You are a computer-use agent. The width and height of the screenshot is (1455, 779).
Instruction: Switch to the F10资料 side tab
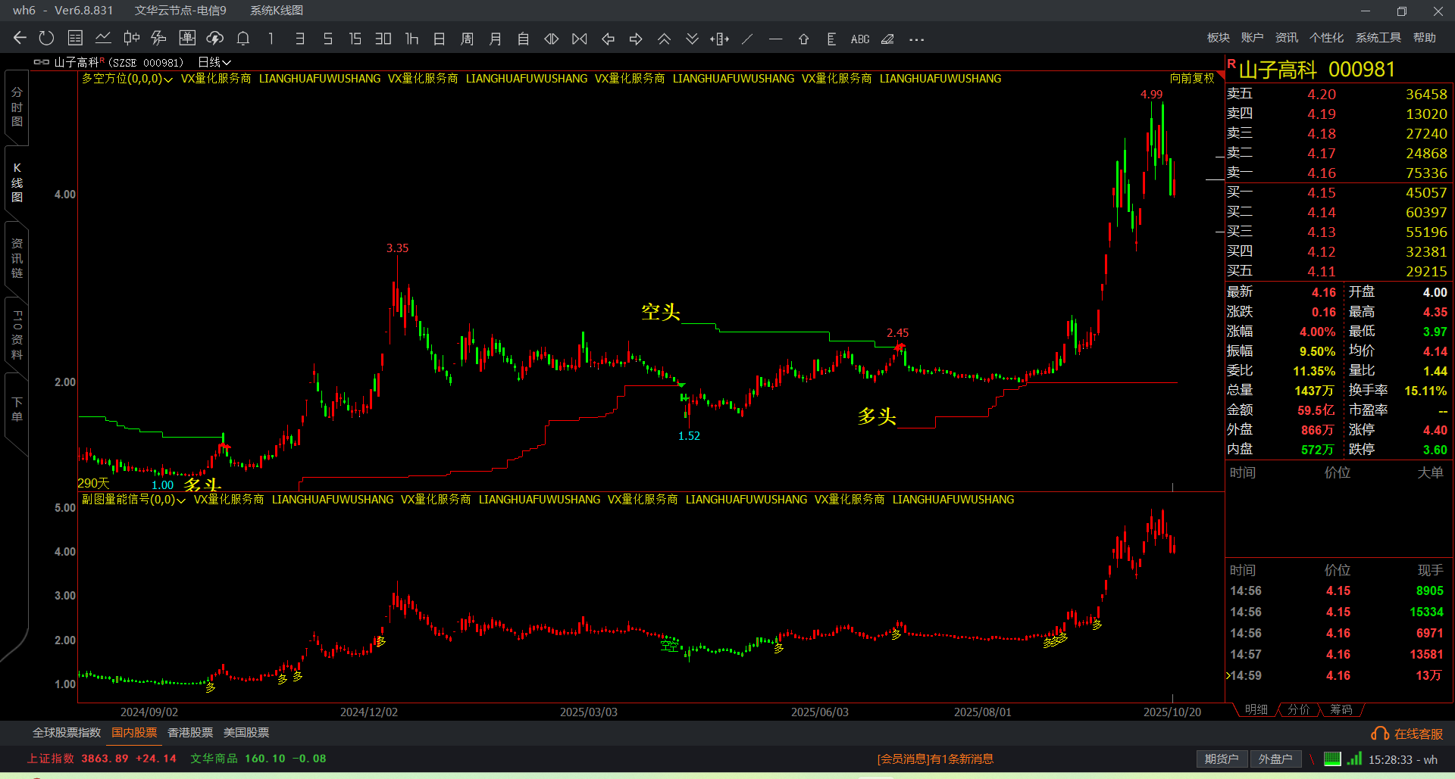[x=17, y=335]
